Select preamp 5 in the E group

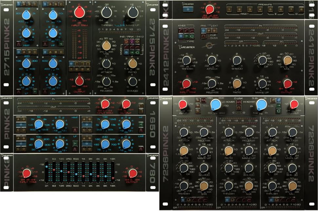coord(270,9)
